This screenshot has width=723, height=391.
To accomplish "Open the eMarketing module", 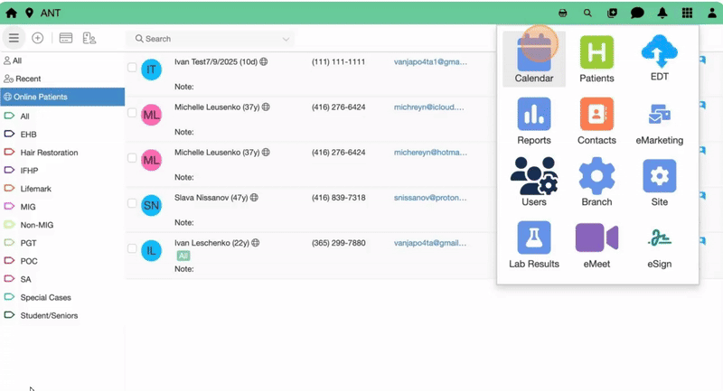I will (659, 121).
